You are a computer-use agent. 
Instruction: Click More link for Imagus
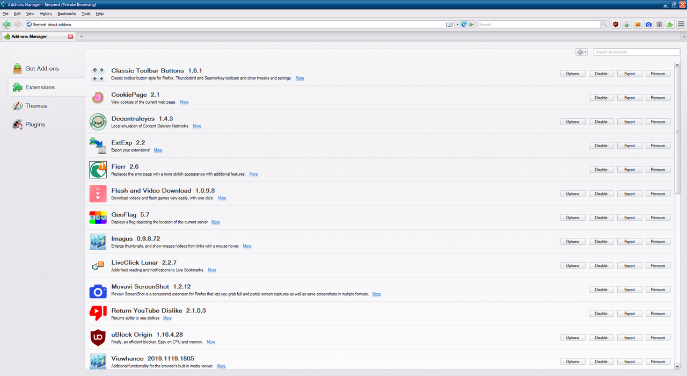tap(247, 246)
